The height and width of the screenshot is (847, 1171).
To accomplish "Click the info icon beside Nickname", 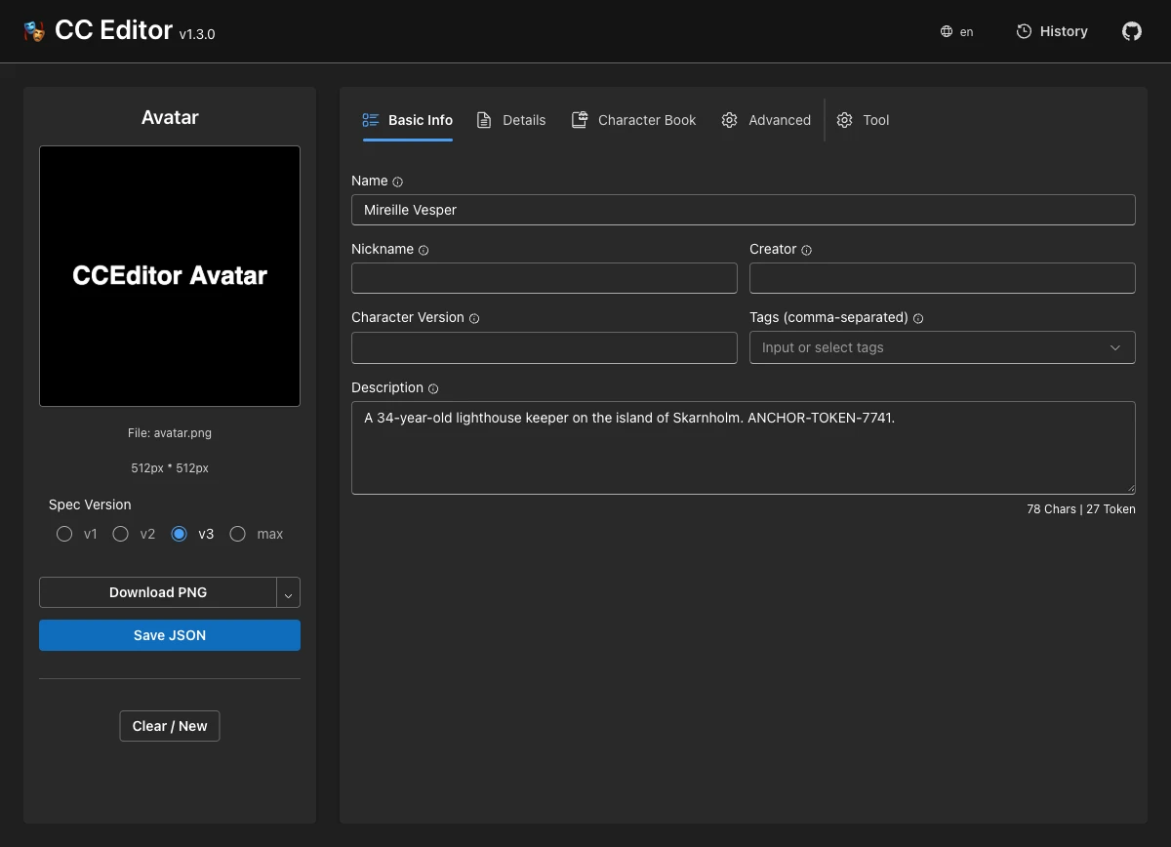I will pyautogui.click(x=424, y=250).
